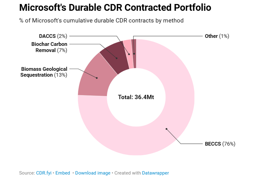Click the narrow Other slice at top
Viewport: 257px width, 181px height.
click(134, 46)
